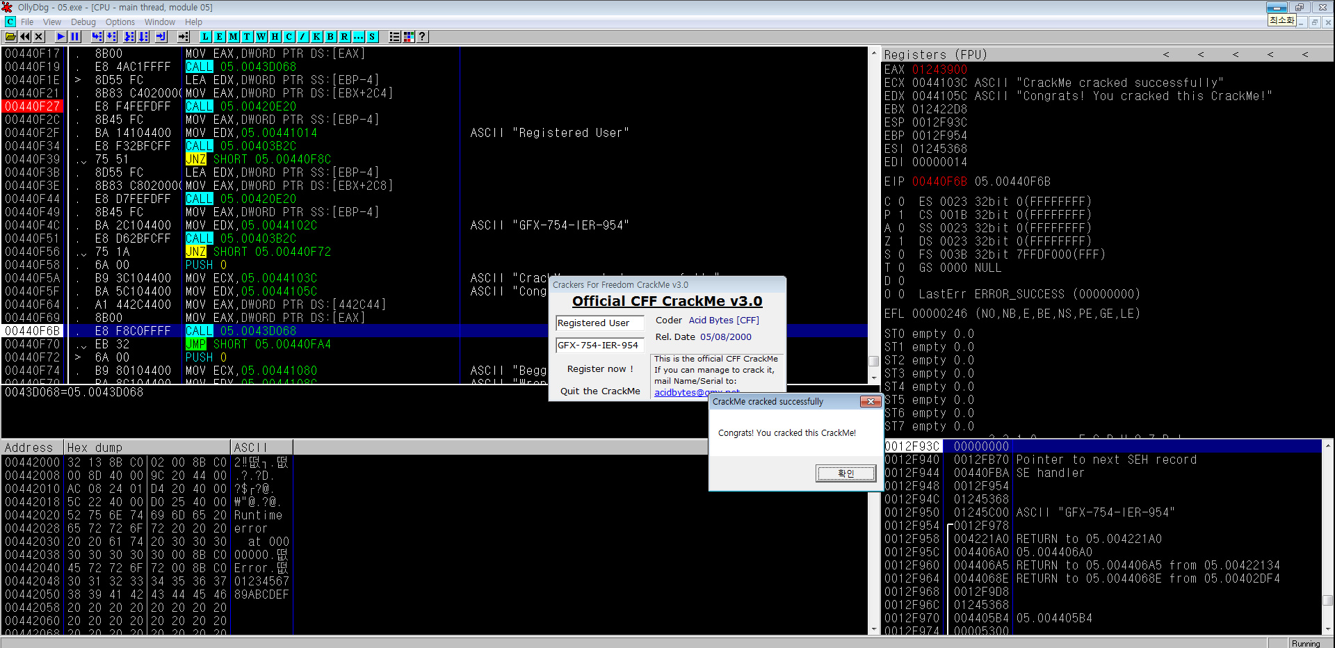Click the Execute Till Return icon
This screenshot has height=648, width=1335.
(x=161, y=37)
